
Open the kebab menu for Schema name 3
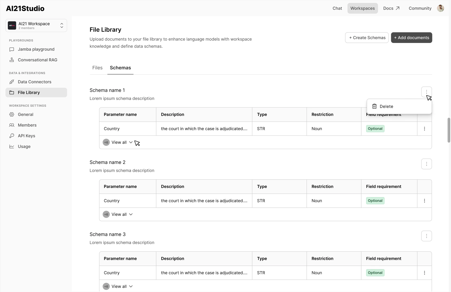point(426,236)
